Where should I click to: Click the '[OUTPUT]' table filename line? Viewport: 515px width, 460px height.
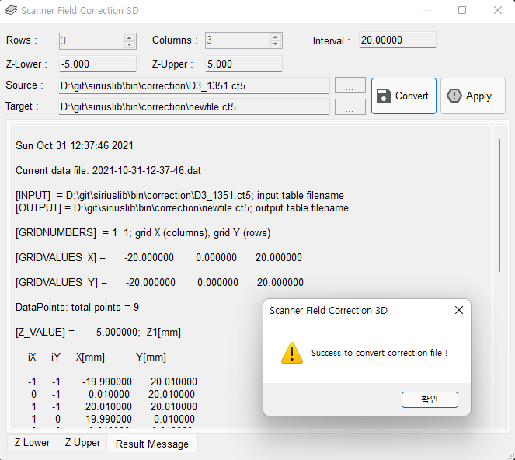click(x=182, y=208)
